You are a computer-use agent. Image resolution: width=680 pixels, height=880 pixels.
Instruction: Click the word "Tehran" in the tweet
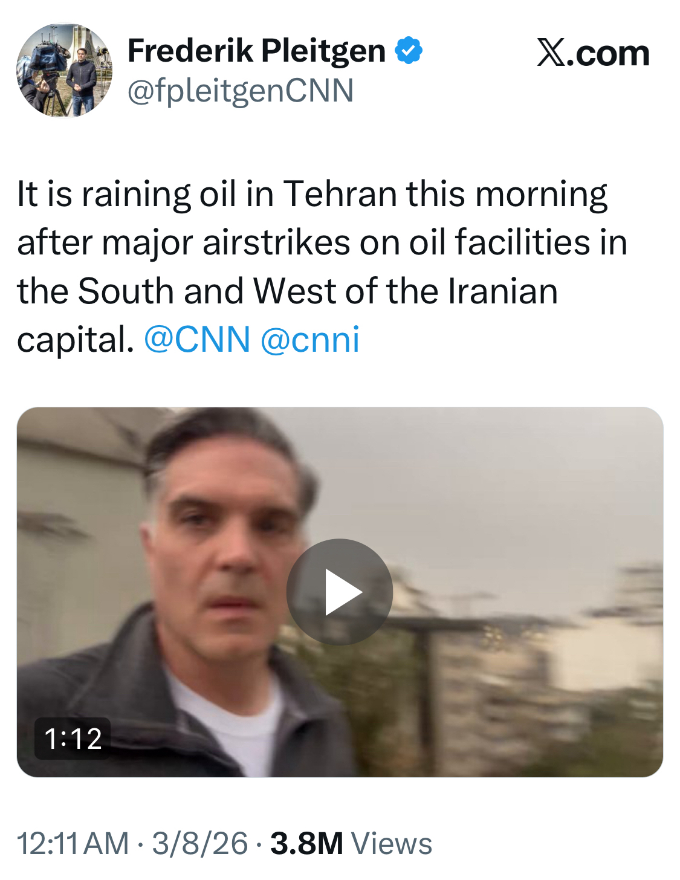pyautogui.click(x=340, y=195)
